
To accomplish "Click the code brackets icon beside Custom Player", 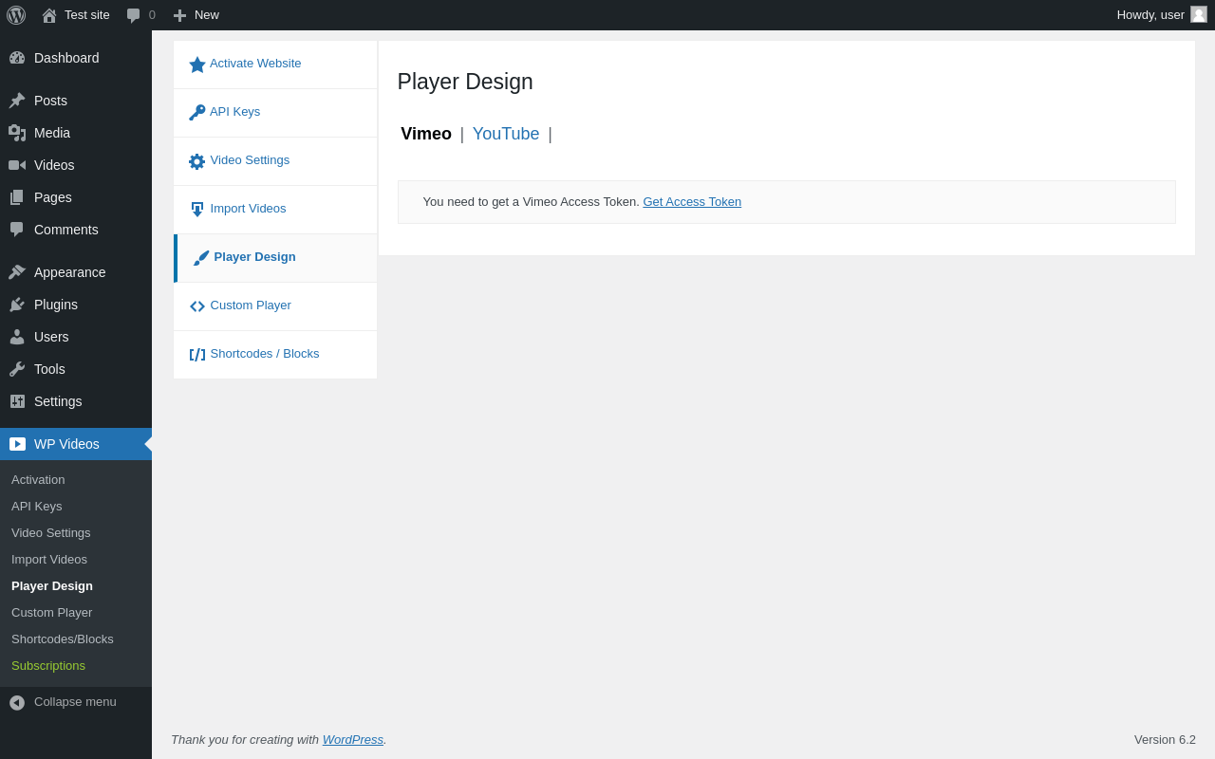I will pos(197,306).
